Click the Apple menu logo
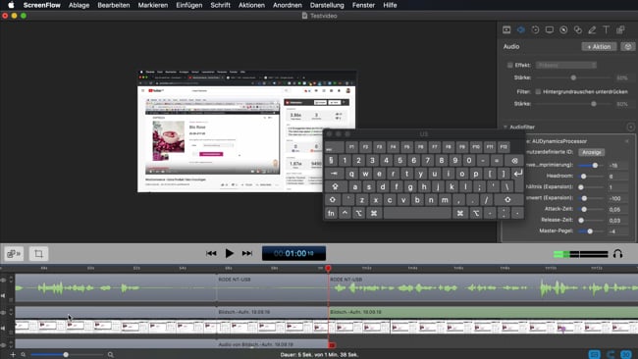 point(11,5)
